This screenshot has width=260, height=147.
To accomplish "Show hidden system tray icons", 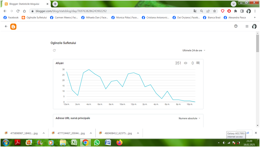I will (x=219, y=143).
